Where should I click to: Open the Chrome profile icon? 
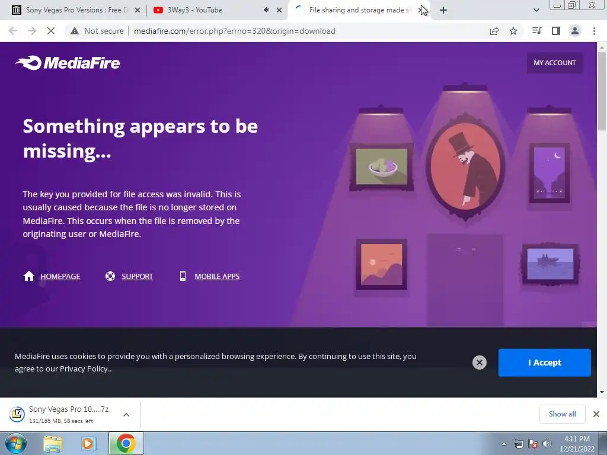click(x=575, y=31)
